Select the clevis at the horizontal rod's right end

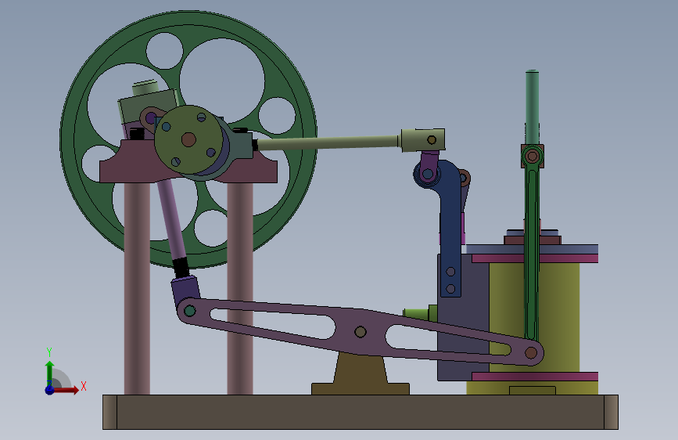423,140
